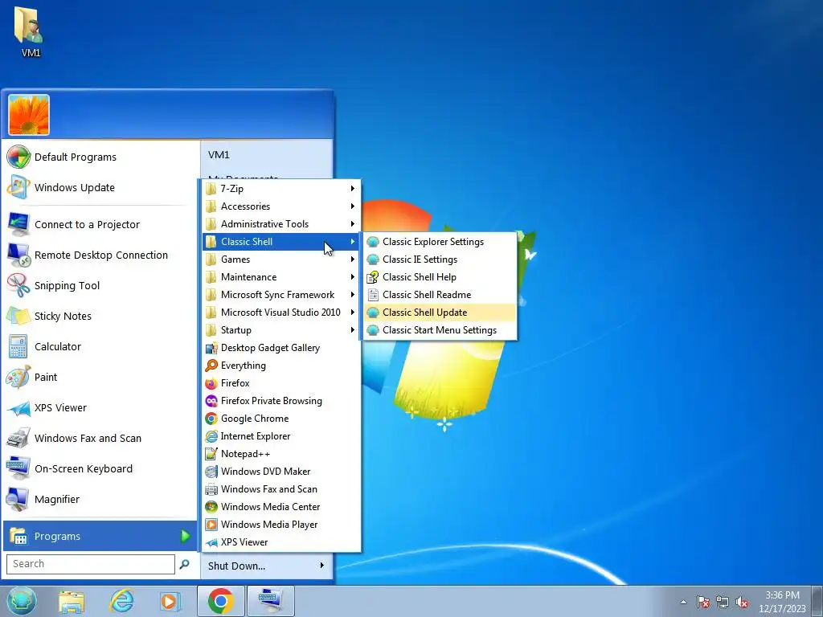
Task: Launch the Firefox icon in Programs
Action: tap(211, 383)
